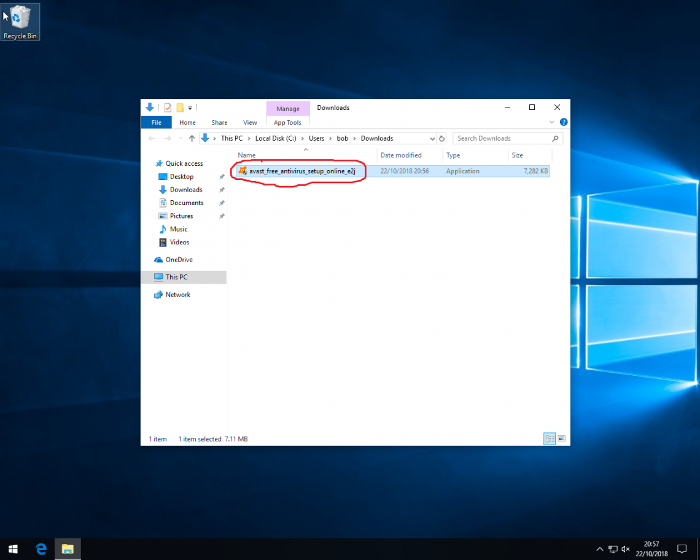700x560 pixels.
Task: Open recent locations dropdown arrow
Action: click(181, 138)
